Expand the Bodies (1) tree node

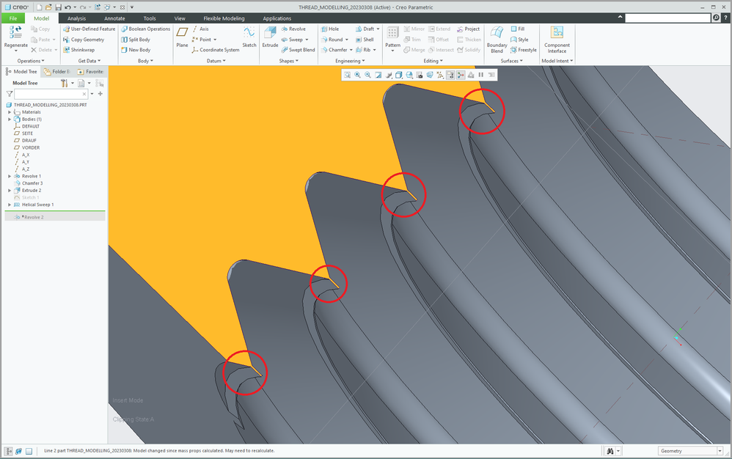coord(10,119)
